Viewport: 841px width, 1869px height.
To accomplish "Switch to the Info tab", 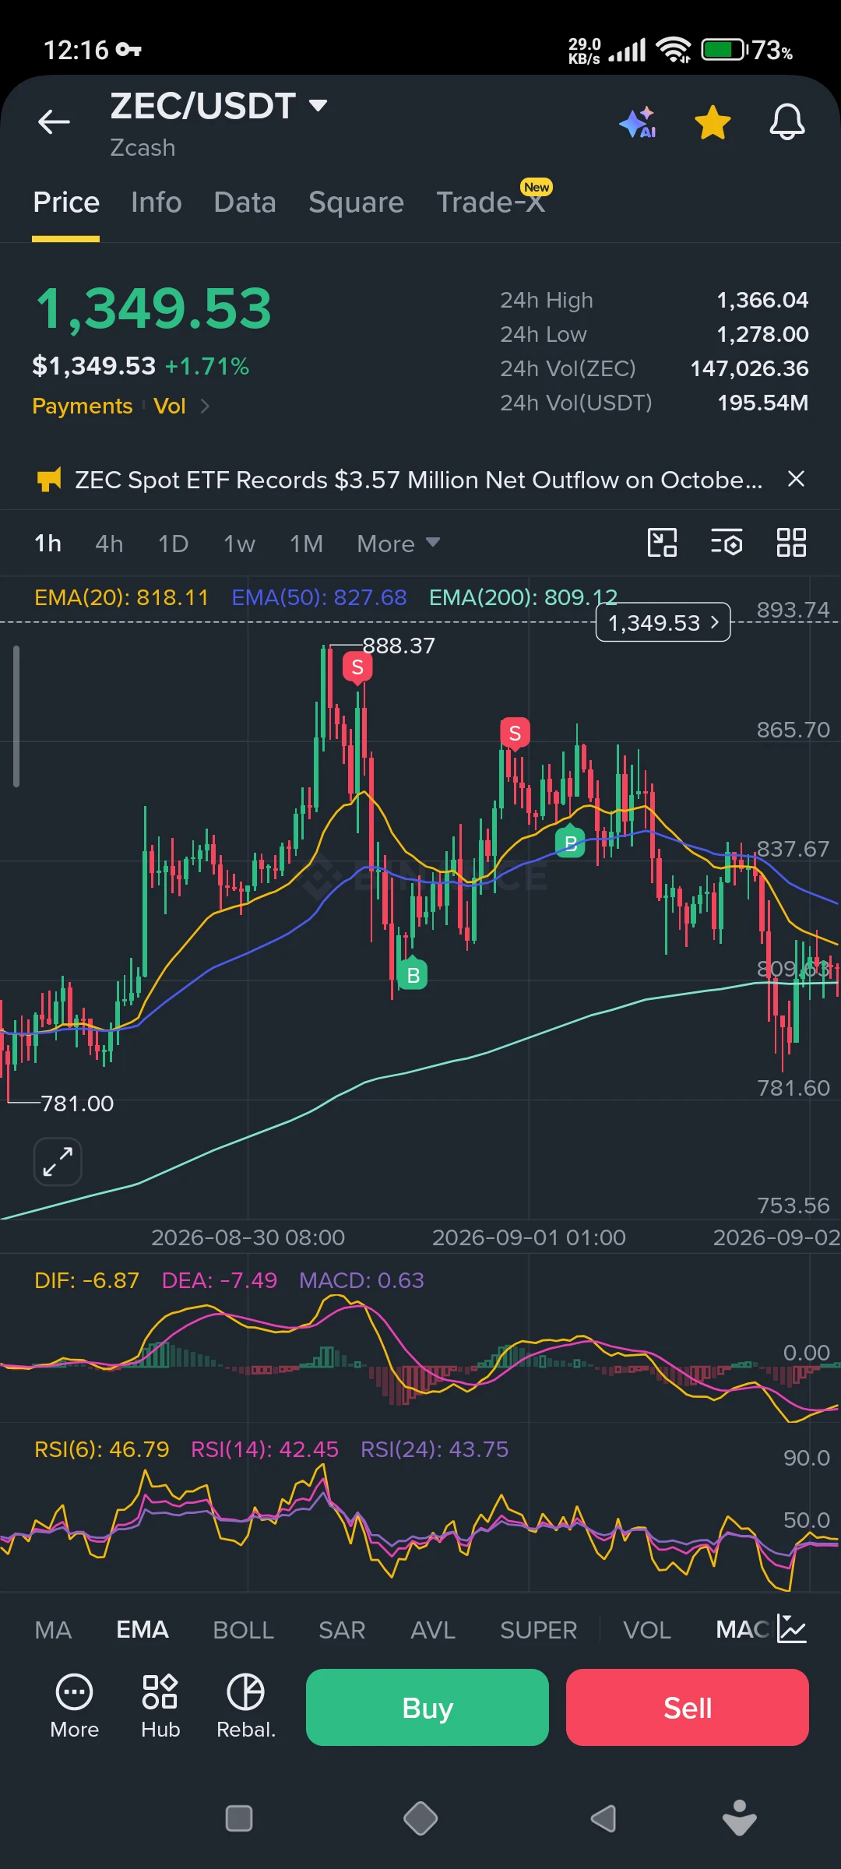I will (157, 202).
